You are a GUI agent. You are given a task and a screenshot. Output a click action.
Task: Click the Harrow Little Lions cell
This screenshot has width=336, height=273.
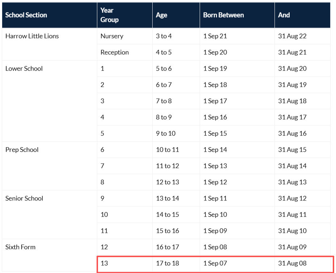pos(32,36)
